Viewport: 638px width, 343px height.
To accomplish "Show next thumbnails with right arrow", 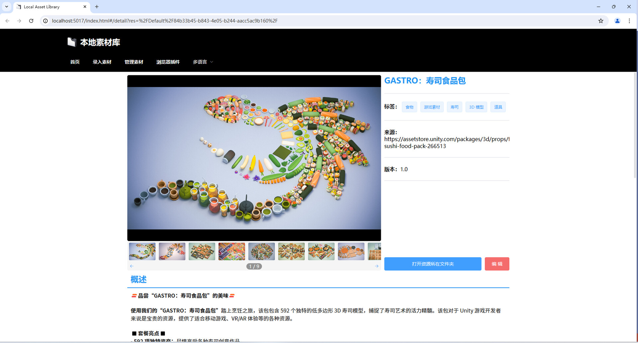I will pos(376,266).
